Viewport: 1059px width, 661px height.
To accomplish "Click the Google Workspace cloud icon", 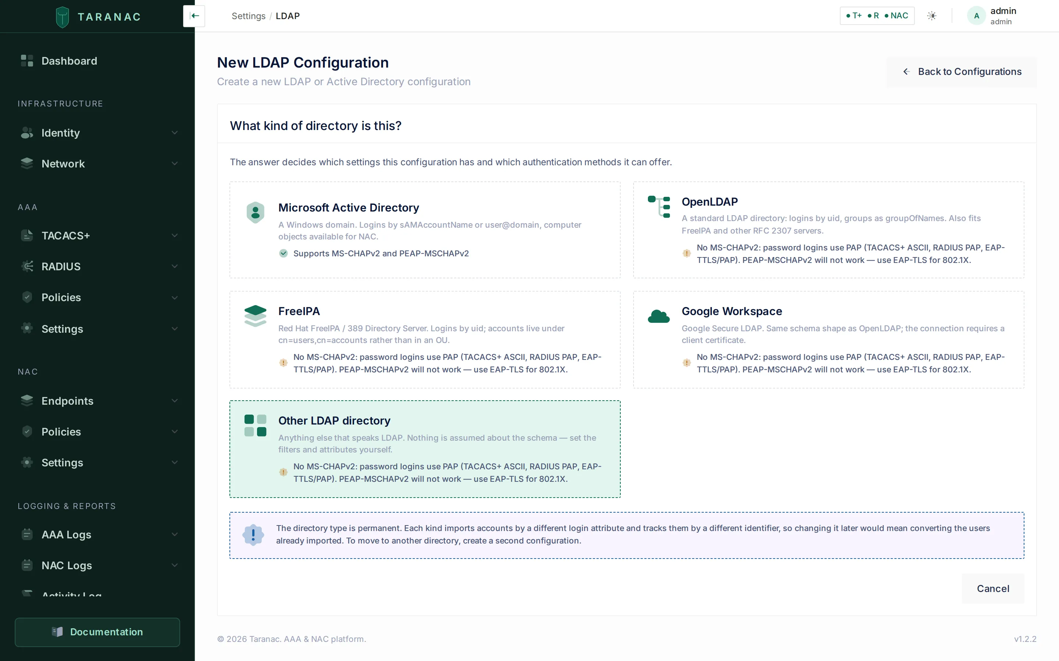I will click(x=659, y=316).
